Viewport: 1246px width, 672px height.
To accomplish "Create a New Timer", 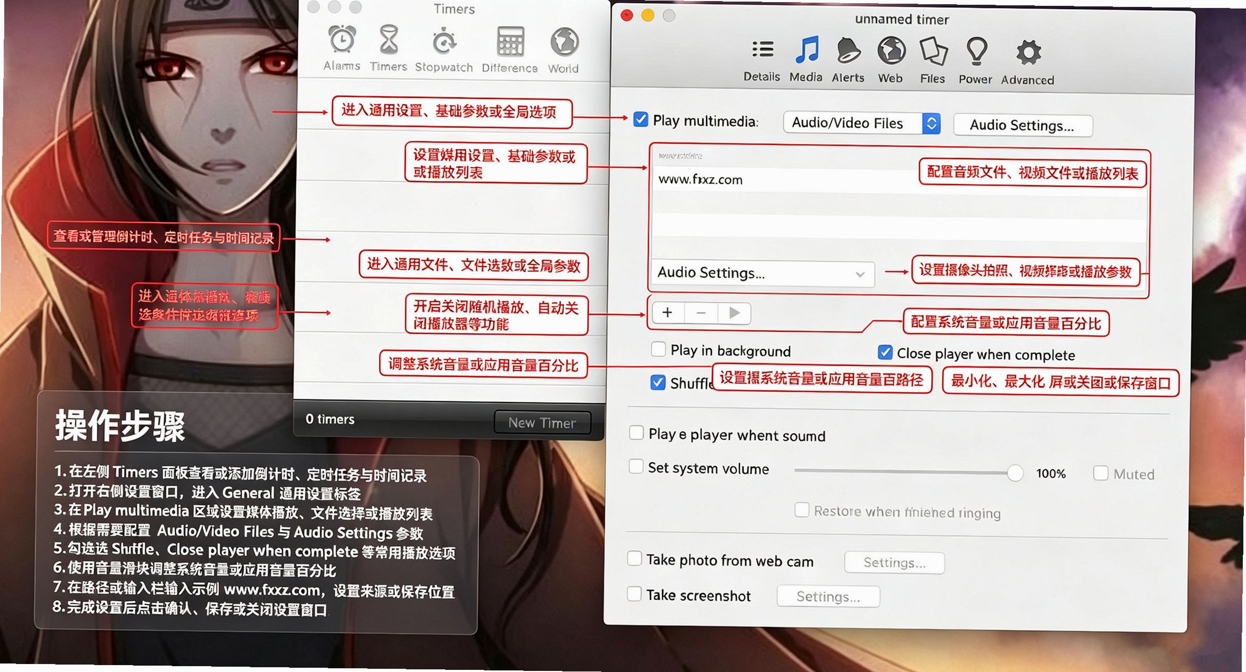I will pyautogui.click(x=542, y=423).
